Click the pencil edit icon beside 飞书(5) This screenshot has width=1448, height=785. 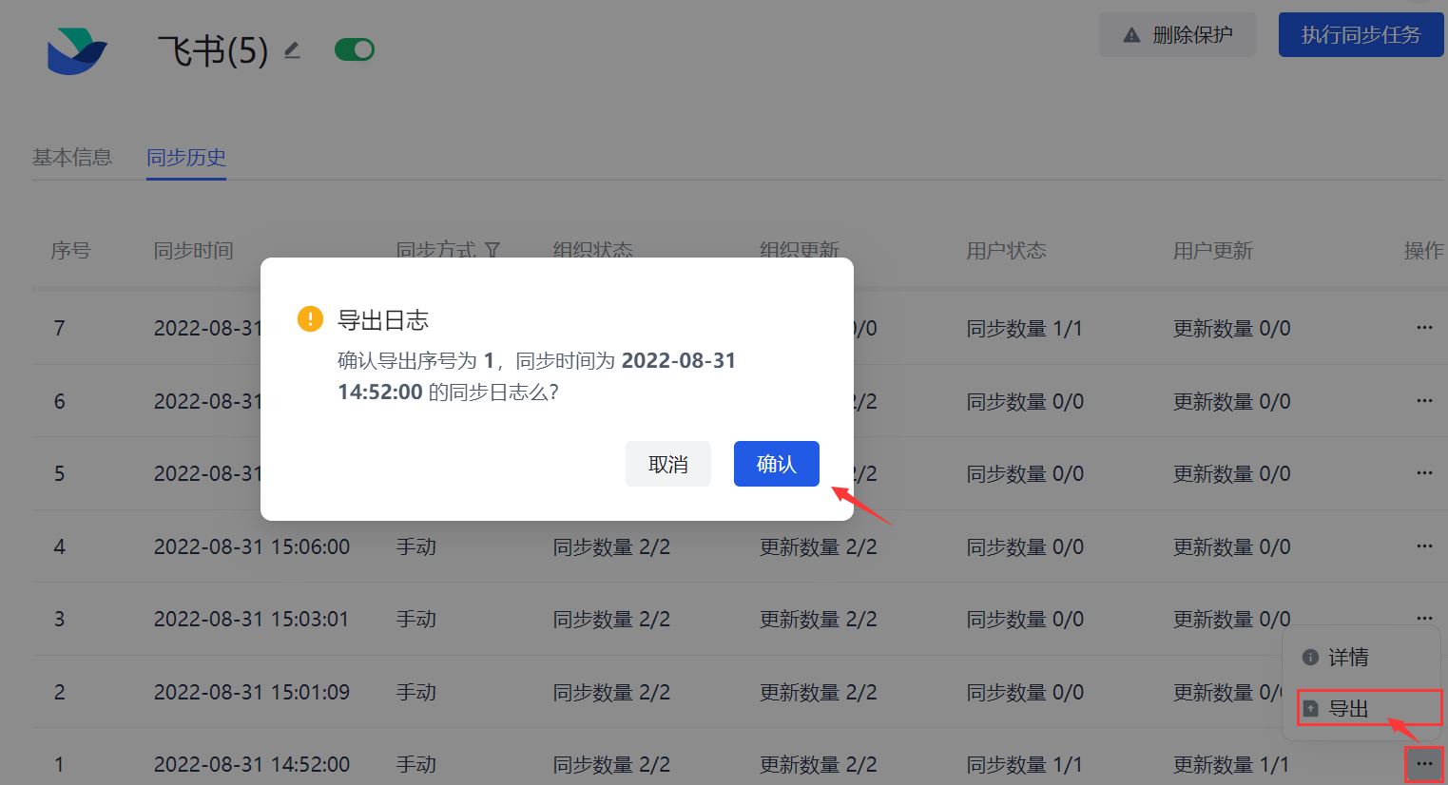coord(292,50)
